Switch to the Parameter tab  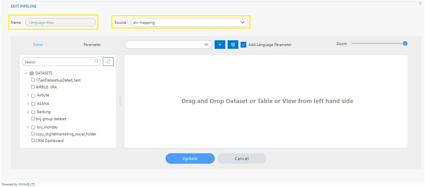(x=92, y=45)
